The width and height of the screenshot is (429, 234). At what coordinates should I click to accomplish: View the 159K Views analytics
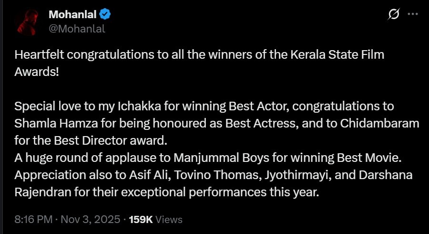tap(156, 219)
